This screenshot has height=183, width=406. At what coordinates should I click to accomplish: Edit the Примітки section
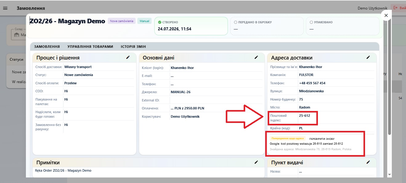point(256,162)
